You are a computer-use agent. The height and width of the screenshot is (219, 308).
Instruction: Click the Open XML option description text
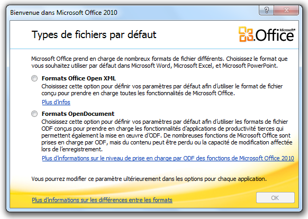tap(162, 89)
